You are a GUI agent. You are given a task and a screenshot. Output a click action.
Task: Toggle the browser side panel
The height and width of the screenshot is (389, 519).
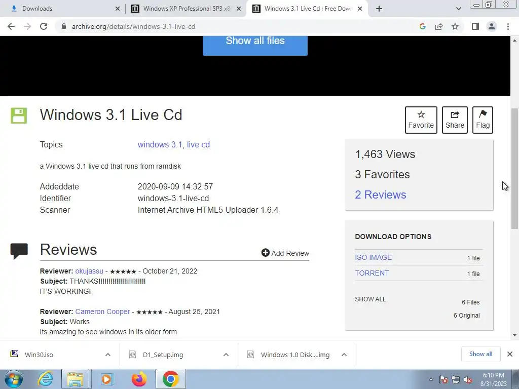(x=475, y=26)
